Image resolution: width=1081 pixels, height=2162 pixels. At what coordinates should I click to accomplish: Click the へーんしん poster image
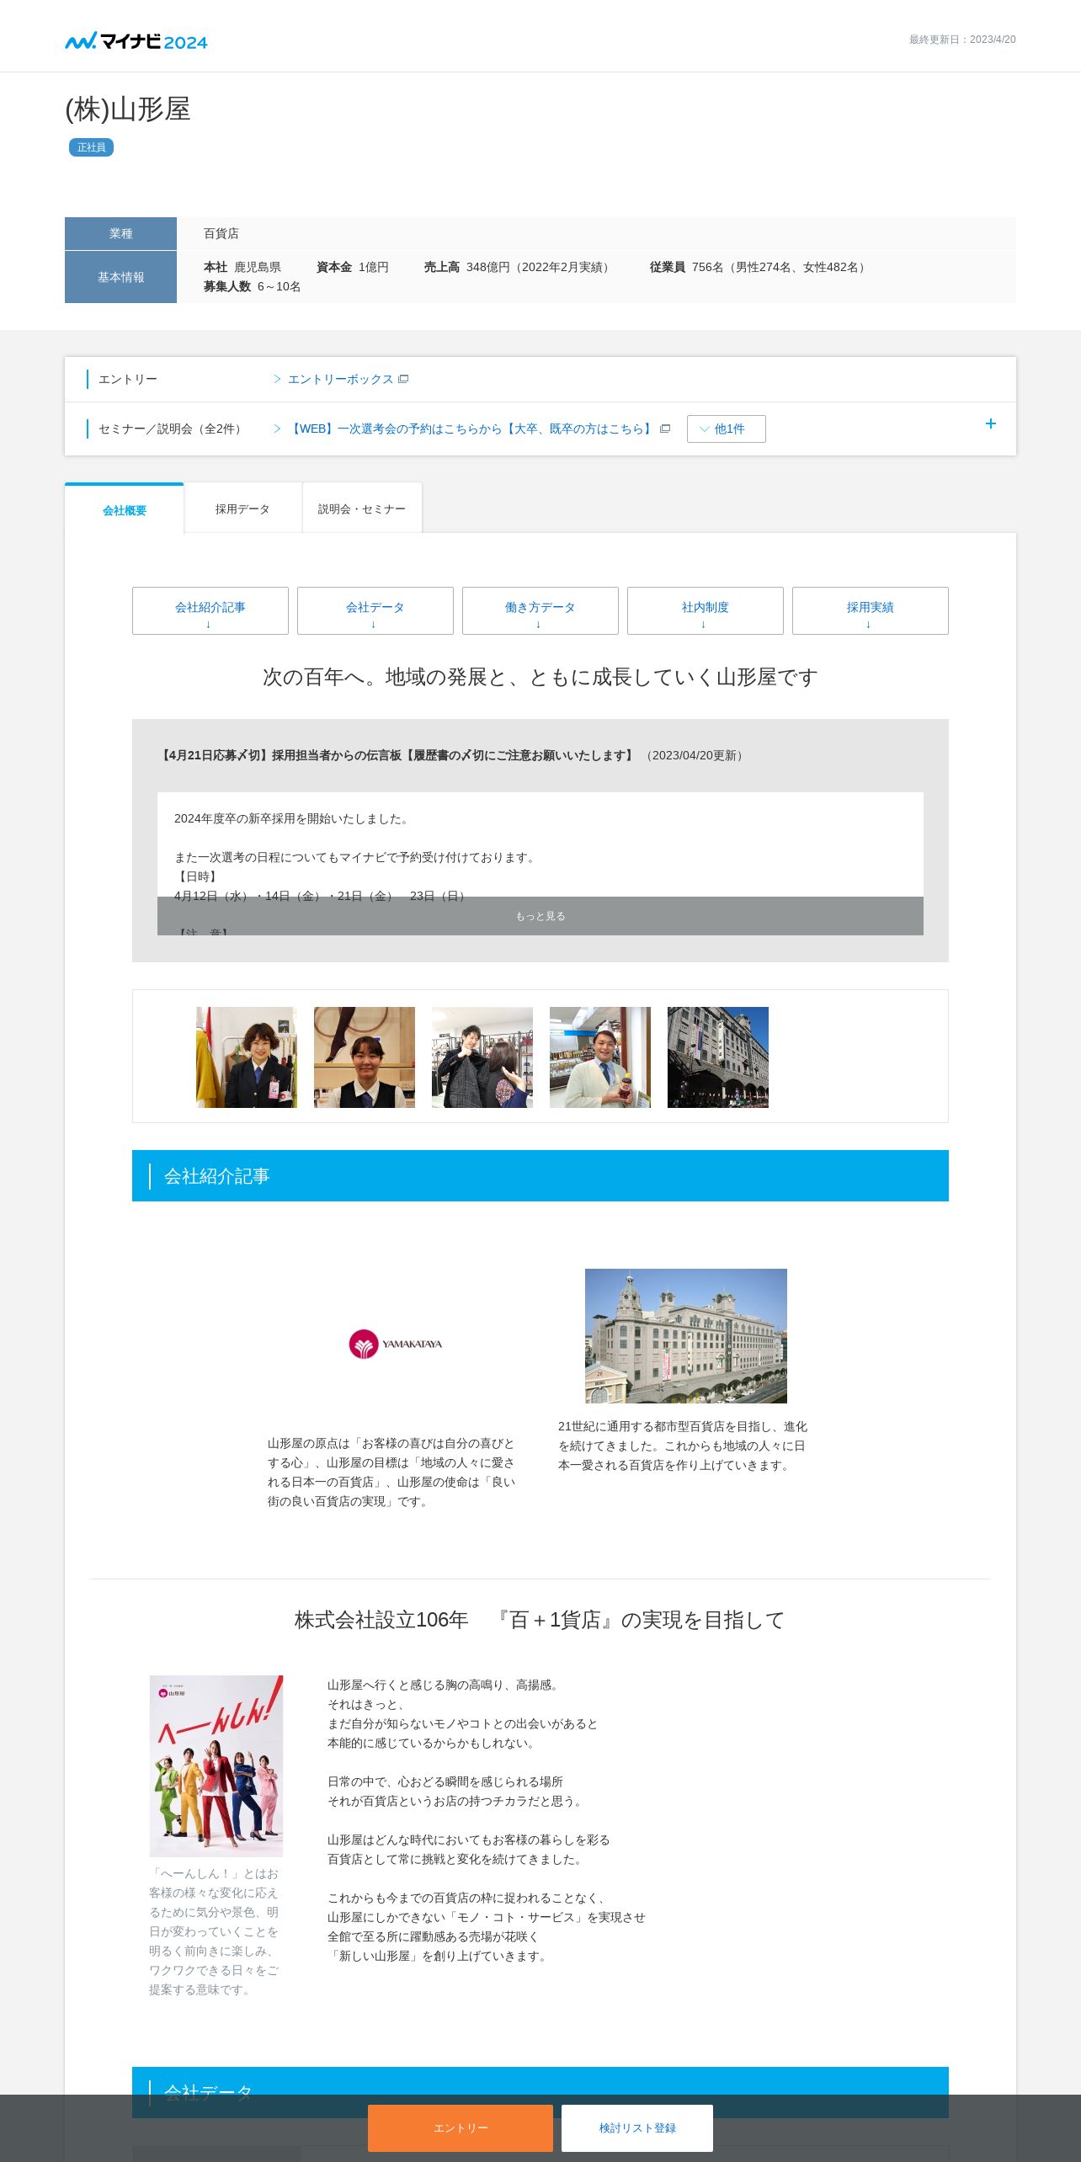[216, 1766]
